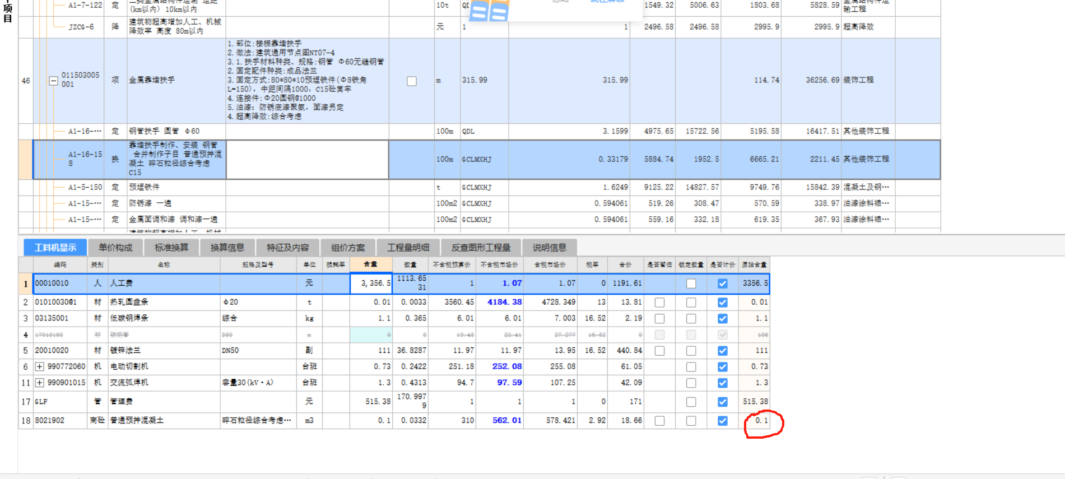Click the 合价 column header
The height and width of the screenshot is (479, 1065).
tap(625, 264)
